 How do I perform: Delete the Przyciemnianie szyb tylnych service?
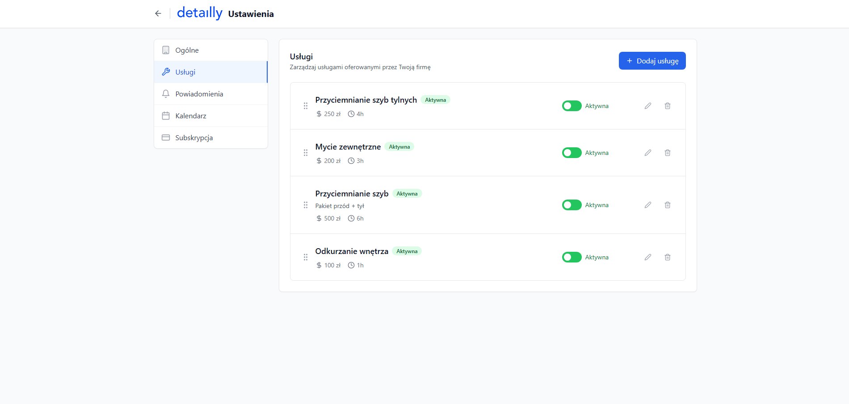[x=667, y=106]
